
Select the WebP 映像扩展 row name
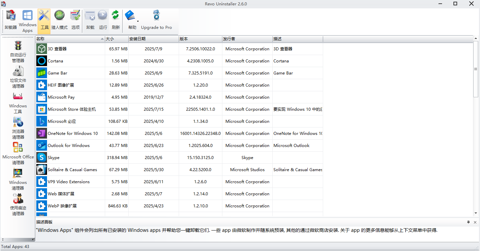tap(62, 206)
